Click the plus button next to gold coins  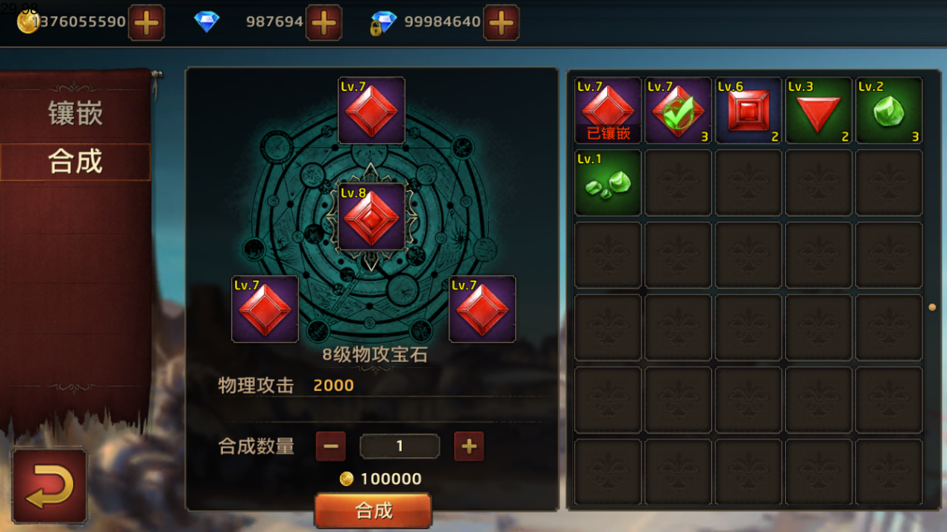(146, 23)
